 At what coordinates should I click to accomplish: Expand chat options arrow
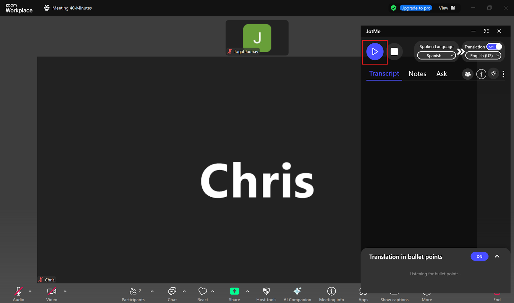click(x=184, y=291)
